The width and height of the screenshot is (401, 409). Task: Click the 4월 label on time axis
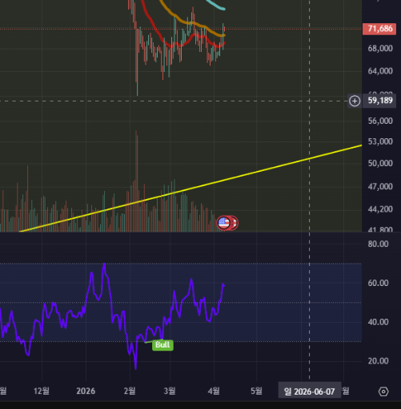pos(214,391)
